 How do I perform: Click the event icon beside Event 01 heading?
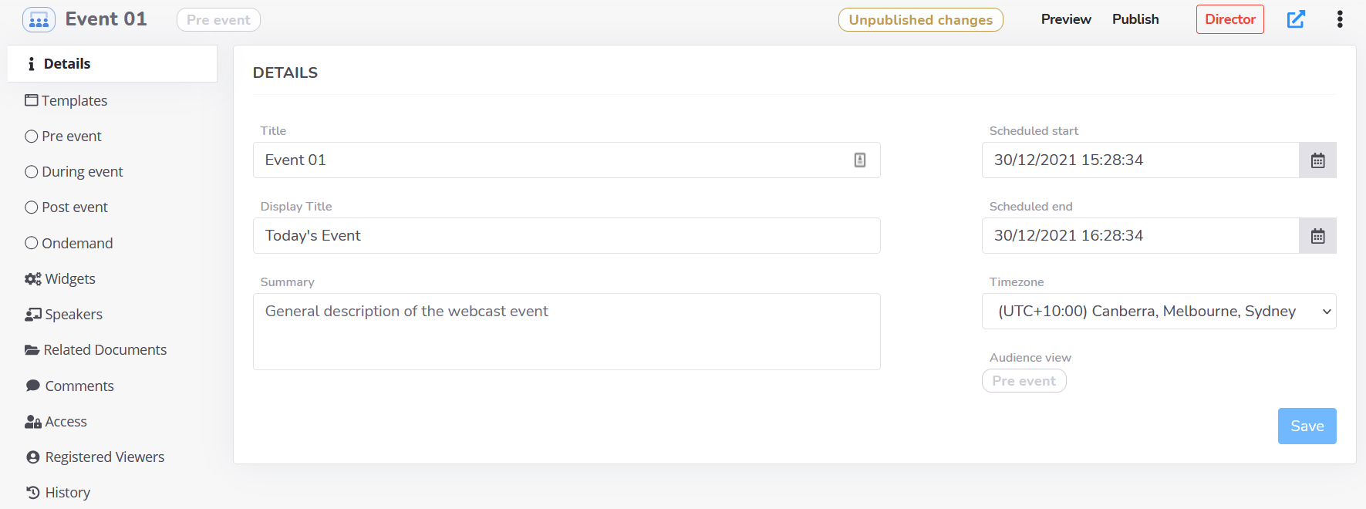(39, 19)
